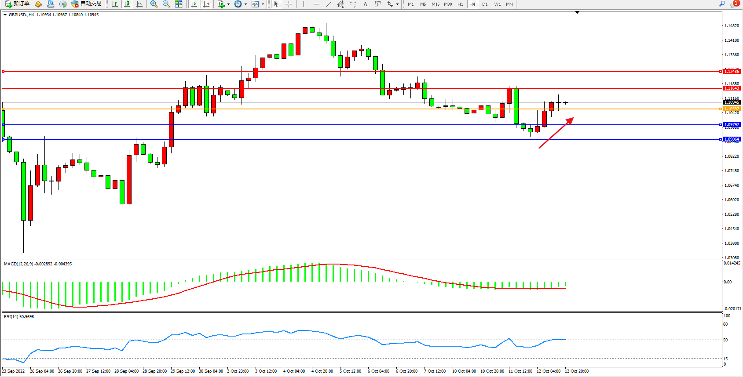
Task: Switch chart to bar chart view
Action: [115, 4]
